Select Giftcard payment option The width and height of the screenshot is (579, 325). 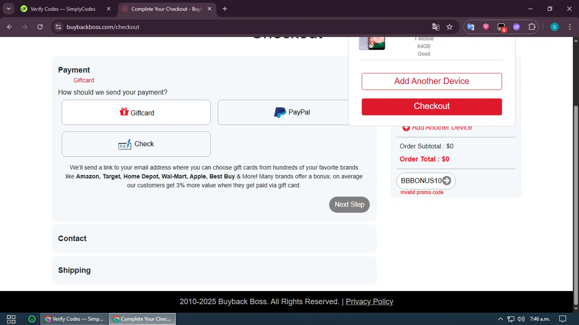pyautogui.click(x=136, y=113)
